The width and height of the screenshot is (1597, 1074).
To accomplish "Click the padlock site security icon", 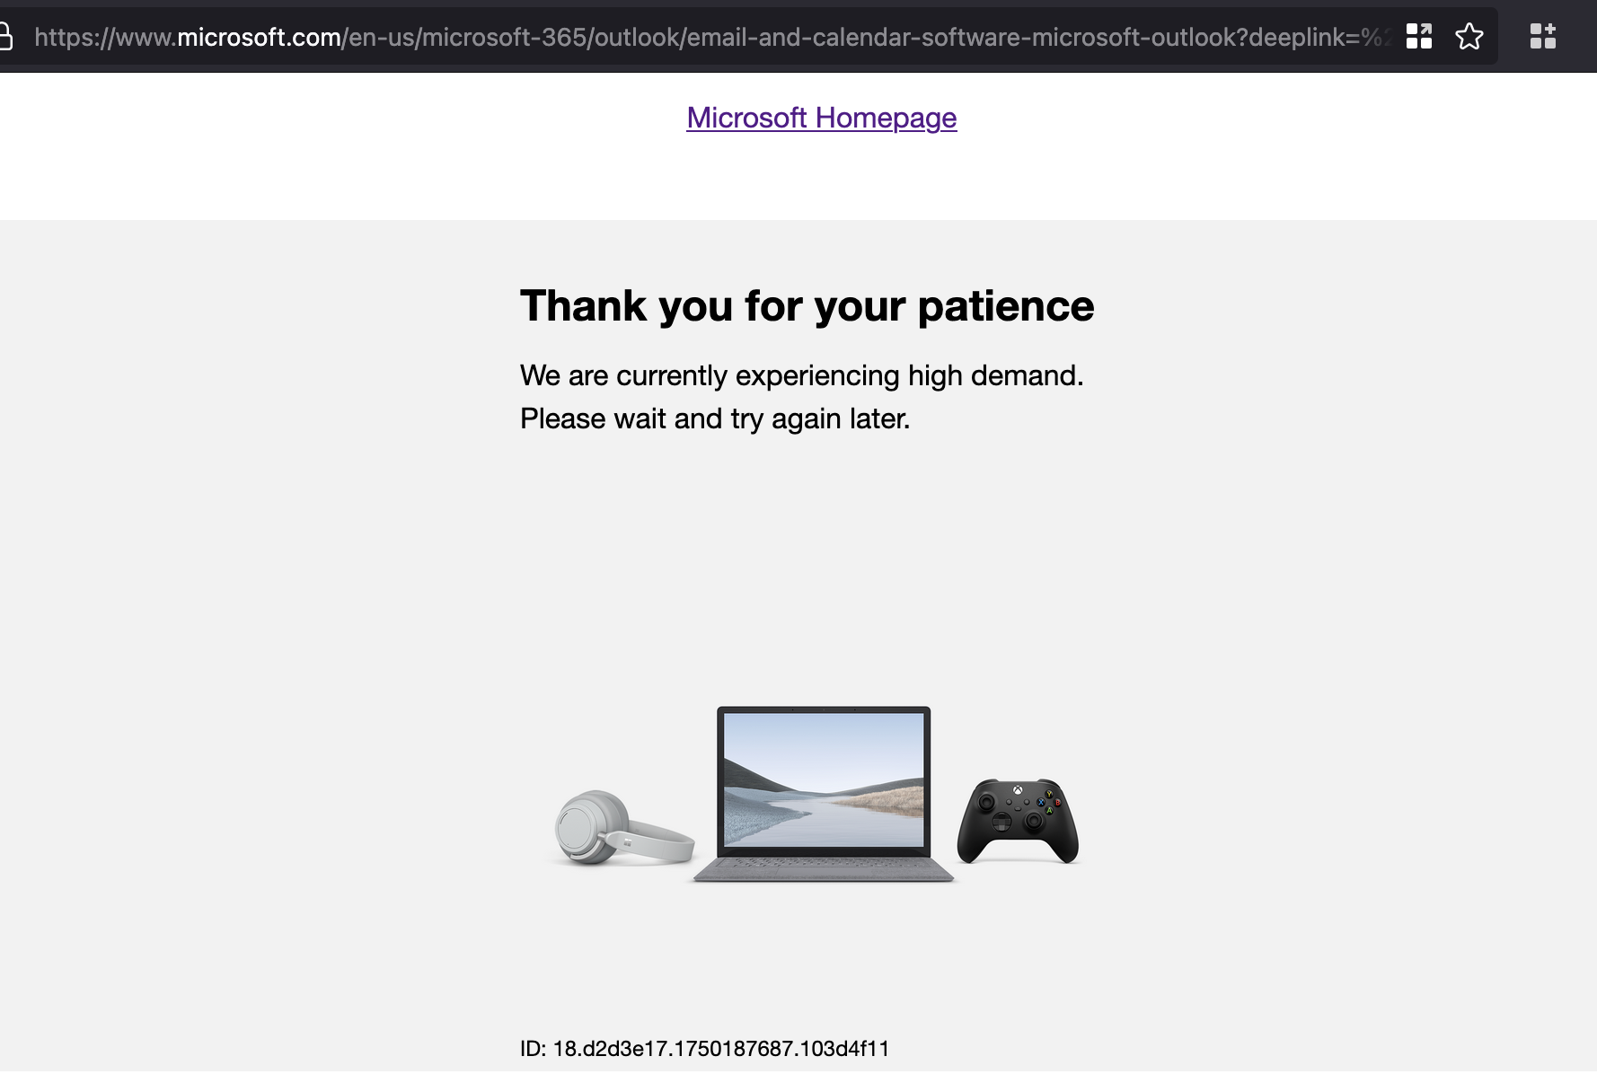I will pyautogui.click(x=4, y=37).
